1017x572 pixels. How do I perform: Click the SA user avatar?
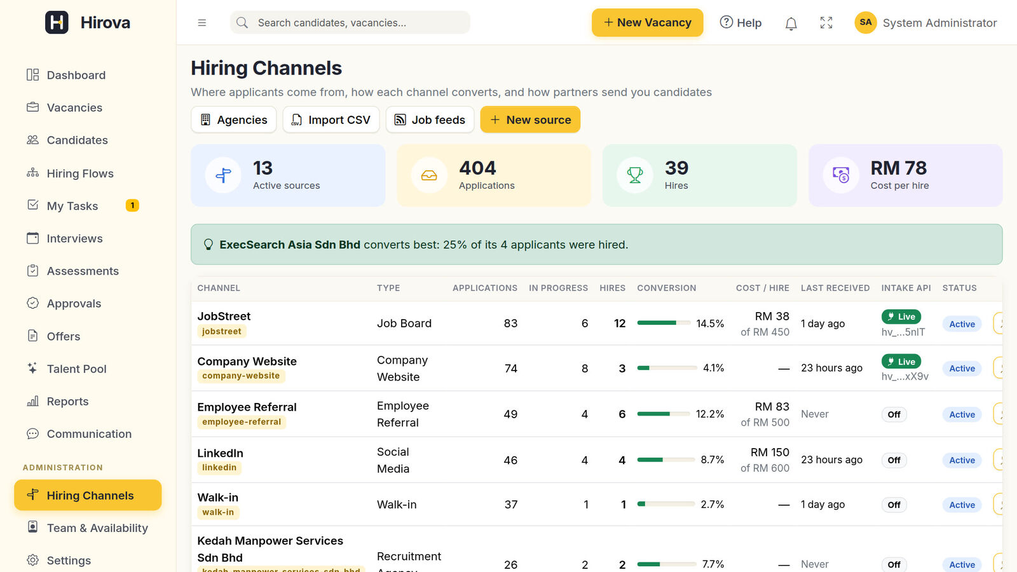click(866, 22)
